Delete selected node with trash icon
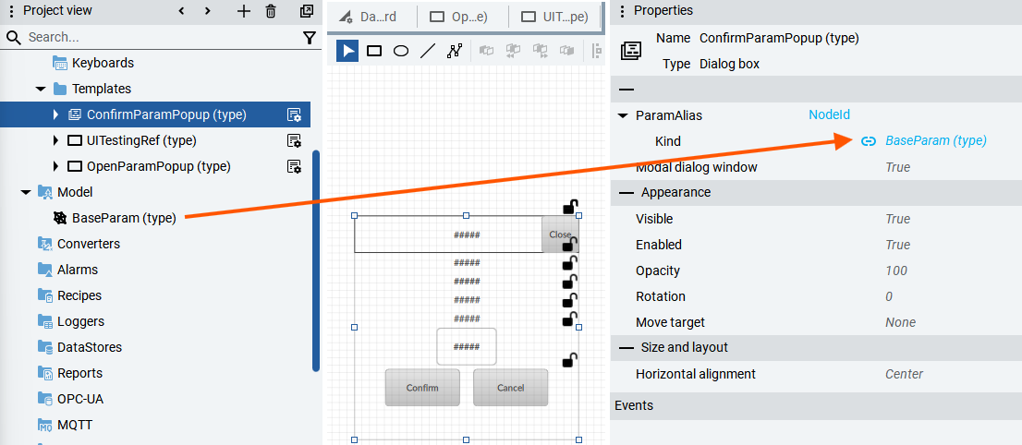Screen dimensions: 1022x445 271,11
